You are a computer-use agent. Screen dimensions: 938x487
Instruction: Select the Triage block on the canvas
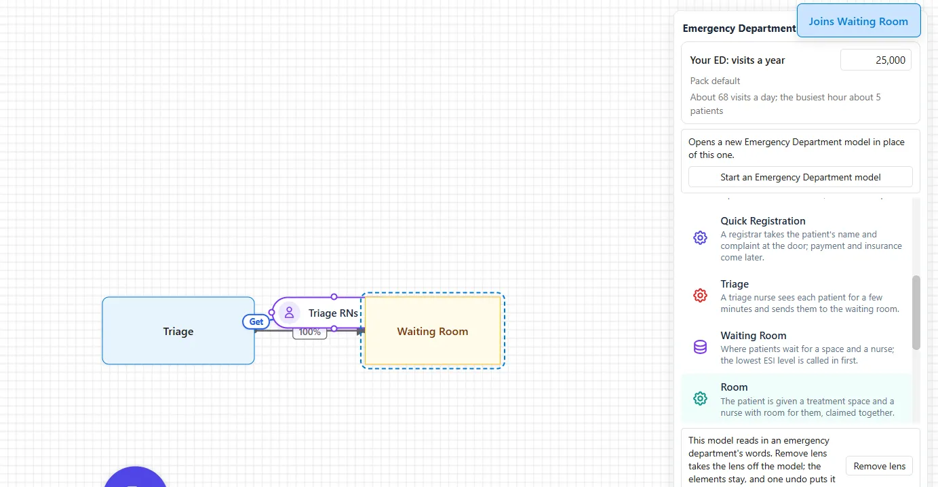pos(178,331)
